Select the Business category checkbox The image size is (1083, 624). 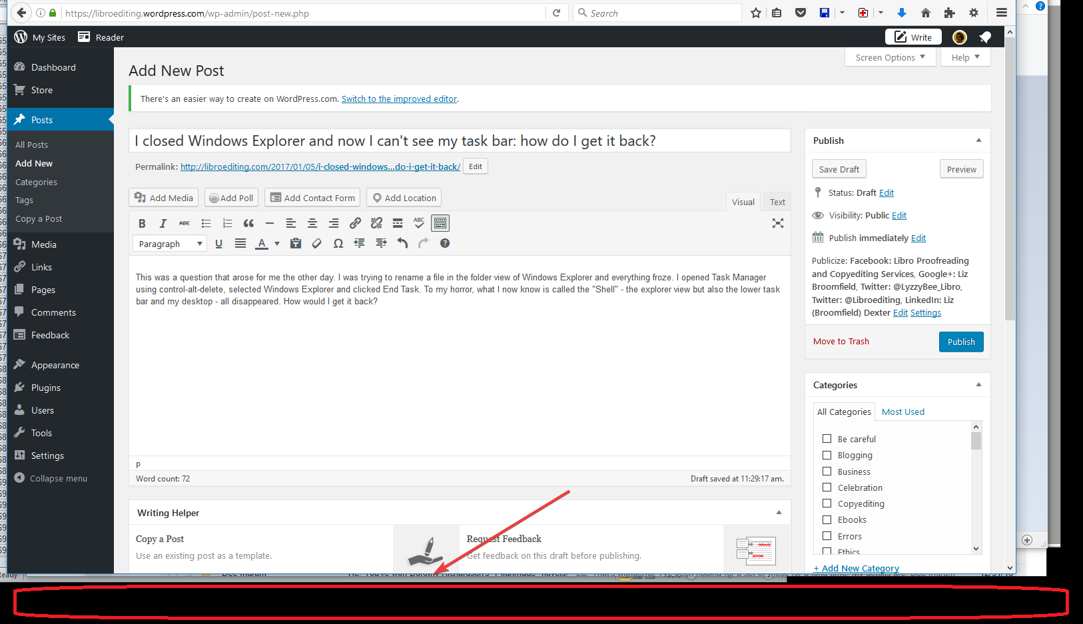[x=827, y=471]
